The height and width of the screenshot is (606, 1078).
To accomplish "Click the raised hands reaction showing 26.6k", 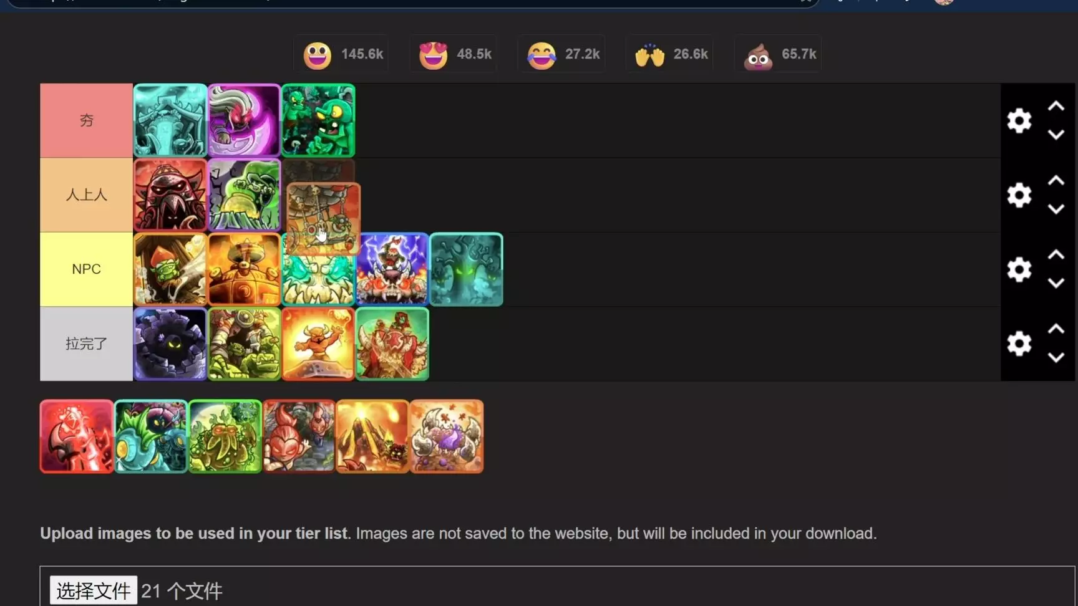I will tap(671, 54).
